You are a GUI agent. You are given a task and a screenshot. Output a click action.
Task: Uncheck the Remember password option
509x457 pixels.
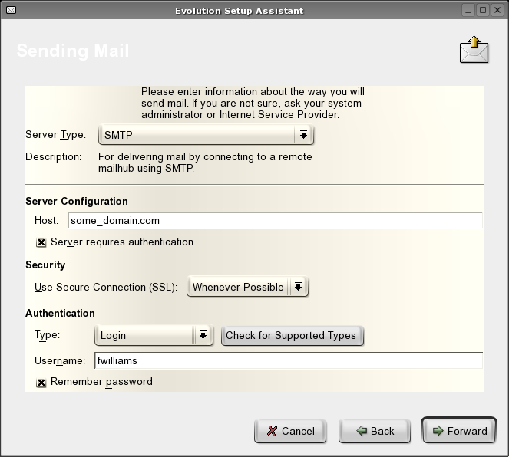pos(41,382)
